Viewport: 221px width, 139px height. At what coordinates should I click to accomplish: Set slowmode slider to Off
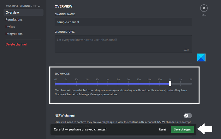click(56, 84)
